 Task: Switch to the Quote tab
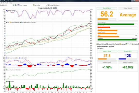point(99,44)
